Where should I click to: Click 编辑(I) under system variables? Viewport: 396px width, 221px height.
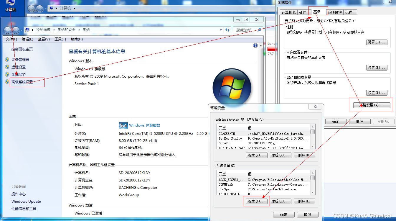281,201
